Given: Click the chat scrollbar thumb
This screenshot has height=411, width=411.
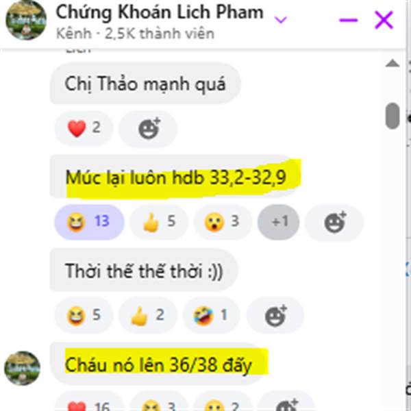Looking at the screenshot, I should (x=393, y=116).
